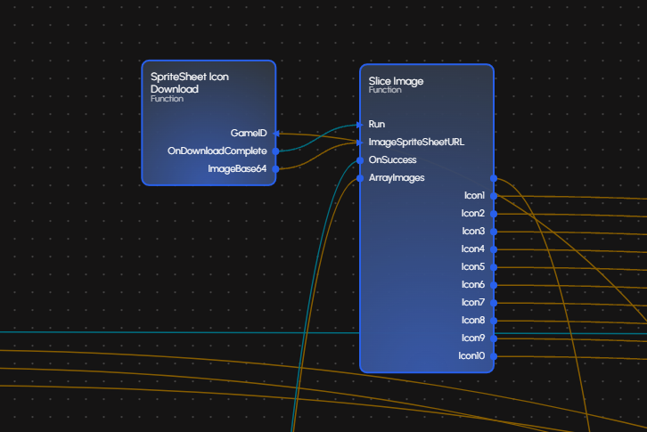This screenshot has width=647, height=432.
Task: Click the Icon3 label
Action: point(473,231)
